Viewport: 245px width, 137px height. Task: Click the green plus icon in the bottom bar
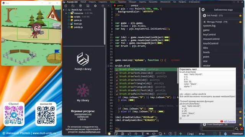coord(180,134)
